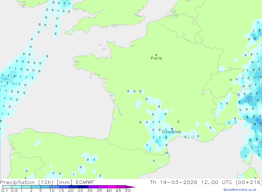This screenshot has width=262, height=192.
Task: Click the '50' legend scale number
Action: [128, 190]
